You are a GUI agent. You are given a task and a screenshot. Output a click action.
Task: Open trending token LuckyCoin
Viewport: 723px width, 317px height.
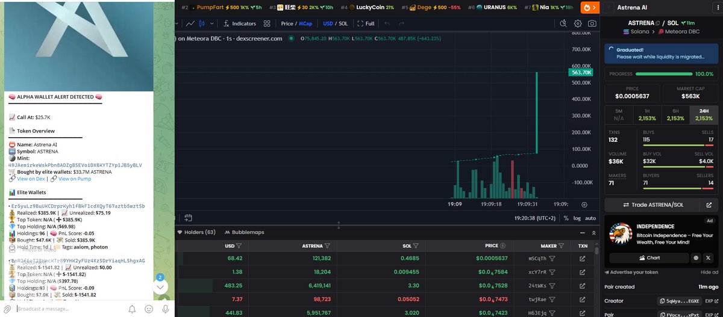tap(366, 7)
